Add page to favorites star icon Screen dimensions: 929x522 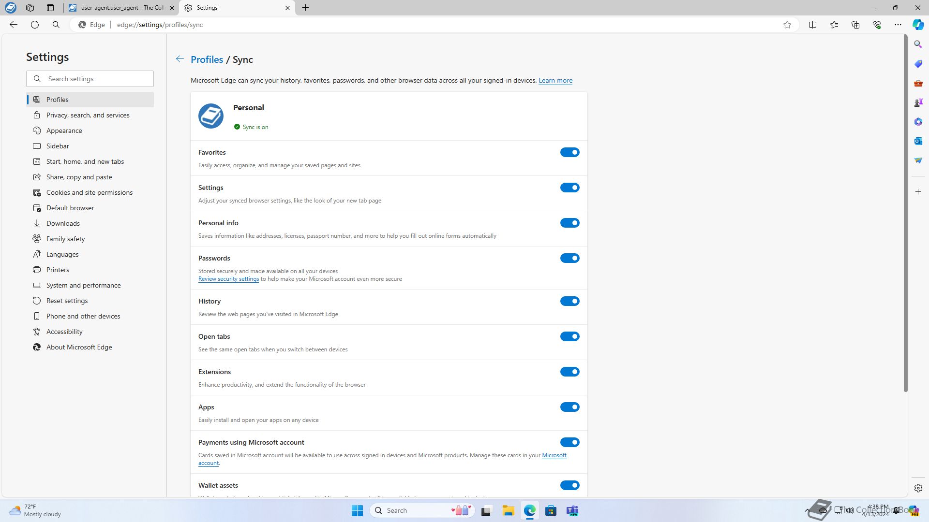787,25
